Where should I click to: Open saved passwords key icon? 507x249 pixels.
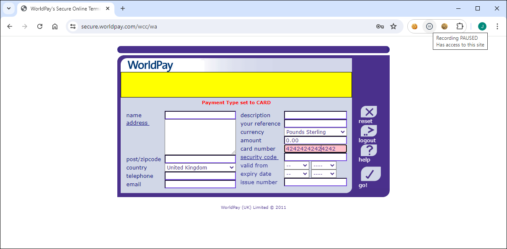(380, 26)
